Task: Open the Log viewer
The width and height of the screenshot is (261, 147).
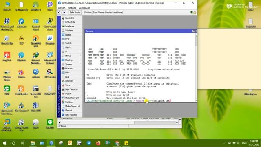Action: [x=67, y=77]
